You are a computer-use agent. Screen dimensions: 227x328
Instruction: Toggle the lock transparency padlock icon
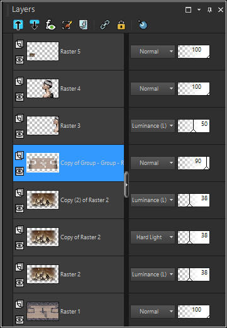tap(121, 25)
